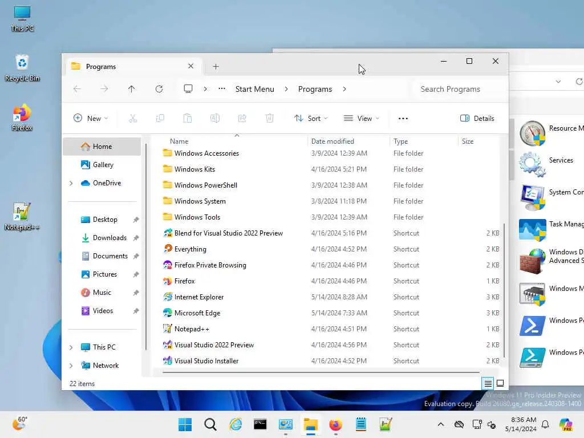Expand the This PC tree node
584x438 pixels.
71,347
